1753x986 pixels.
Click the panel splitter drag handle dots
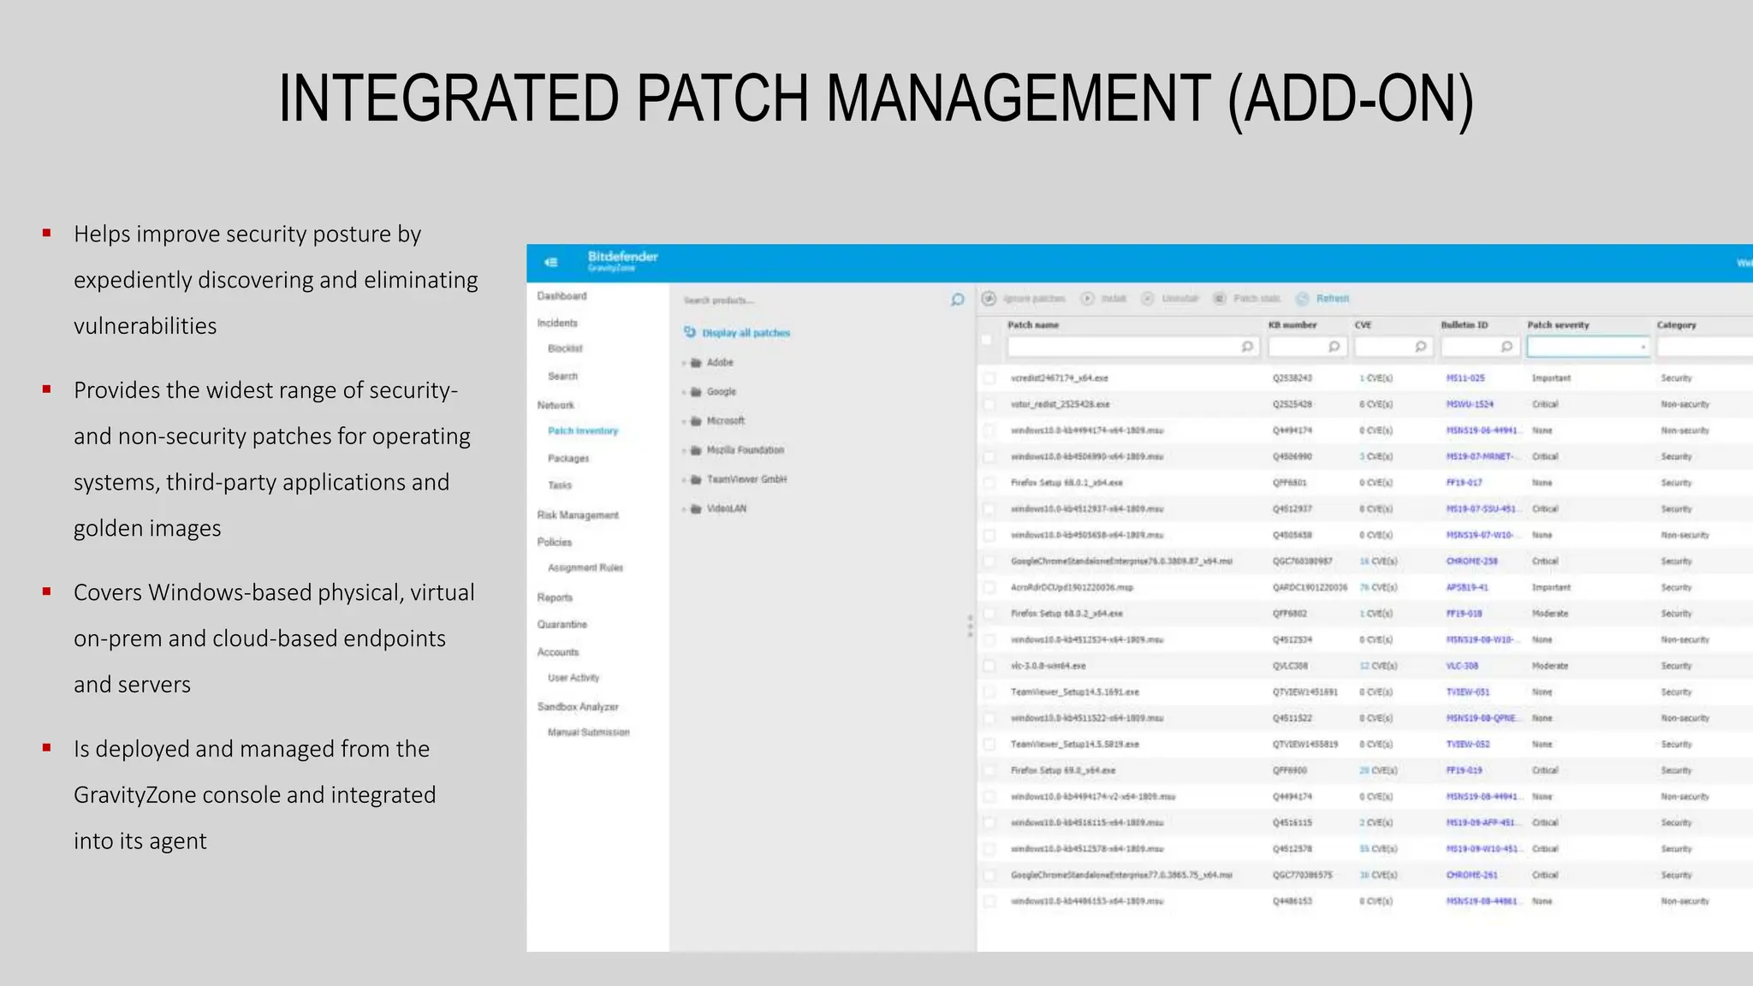tap(970, 626)
